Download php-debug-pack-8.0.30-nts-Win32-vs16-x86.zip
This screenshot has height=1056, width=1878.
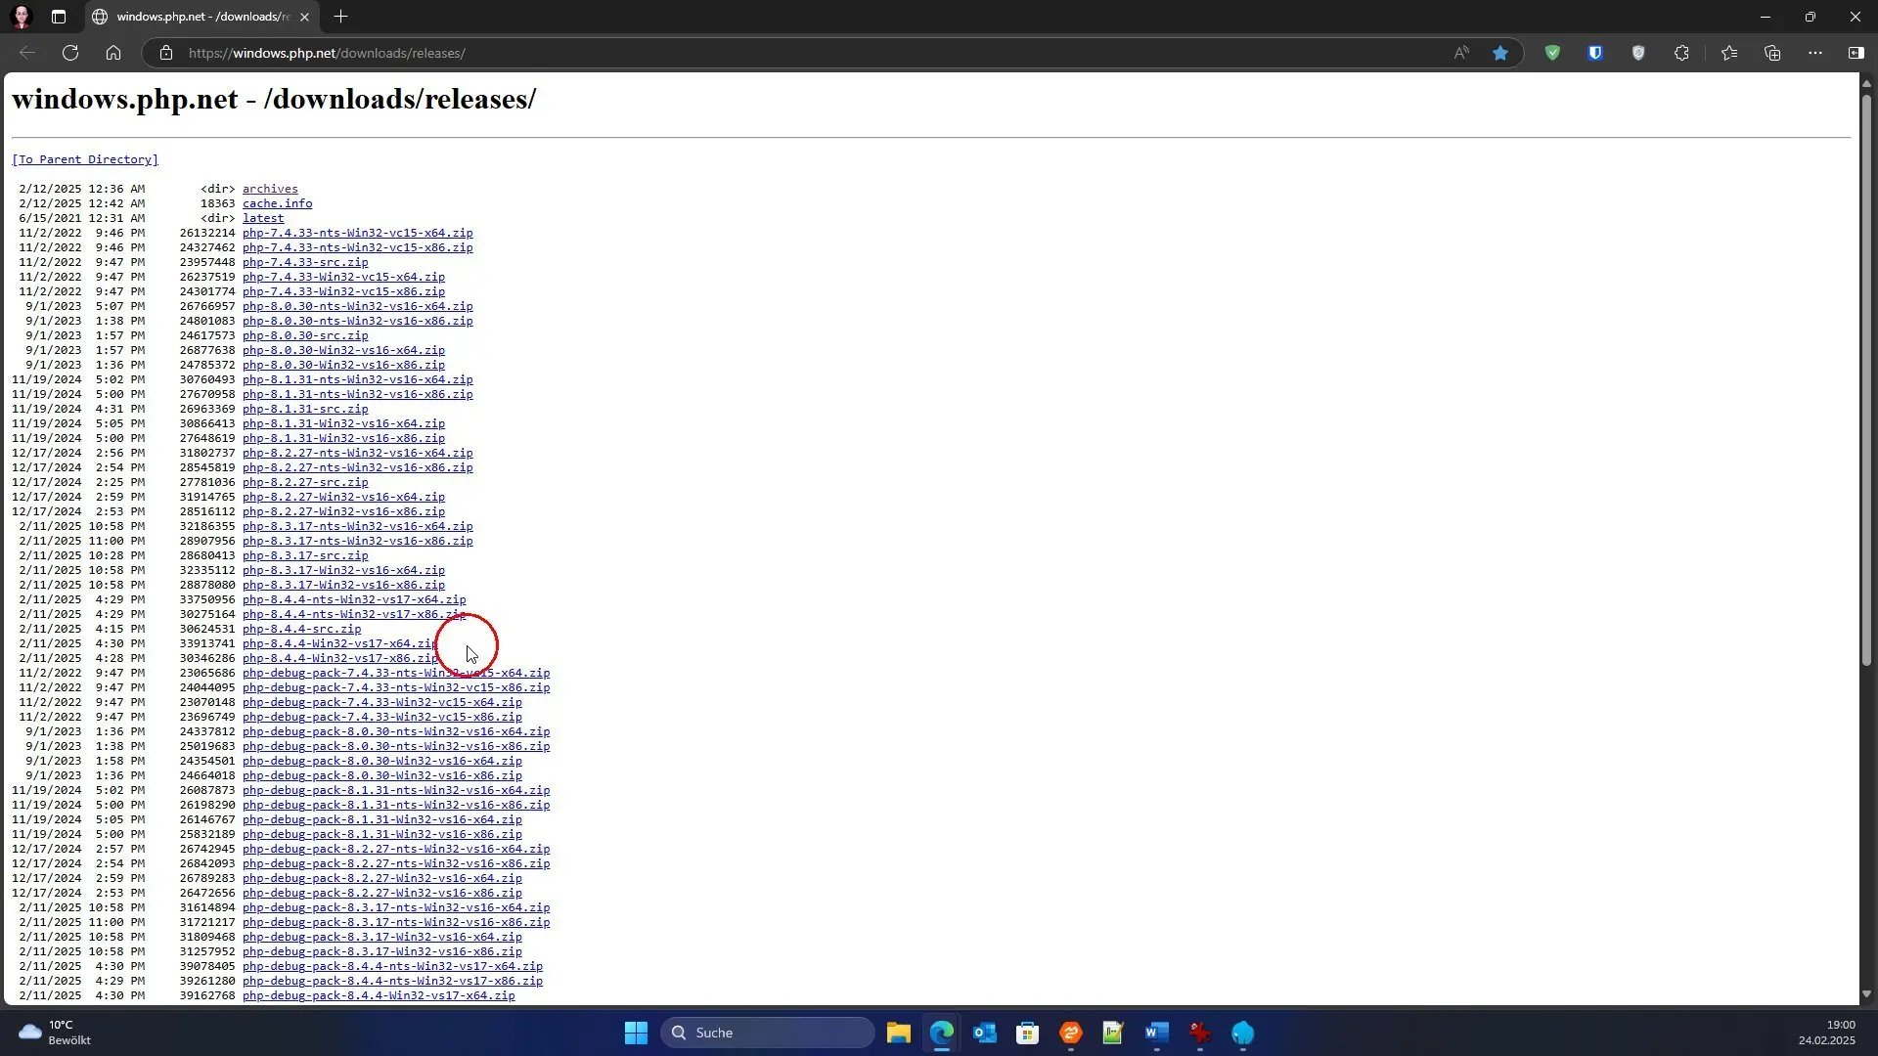(396, 746)
